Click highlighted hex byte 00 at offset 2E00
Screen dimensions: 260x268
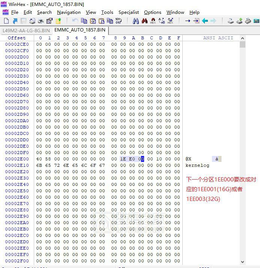141,159
